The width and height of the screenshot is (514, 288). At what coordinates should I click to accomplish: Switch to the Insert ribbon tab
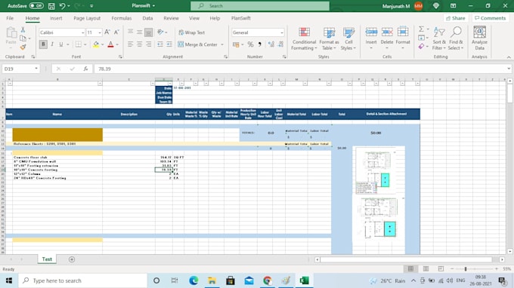[x=56, y=18]
